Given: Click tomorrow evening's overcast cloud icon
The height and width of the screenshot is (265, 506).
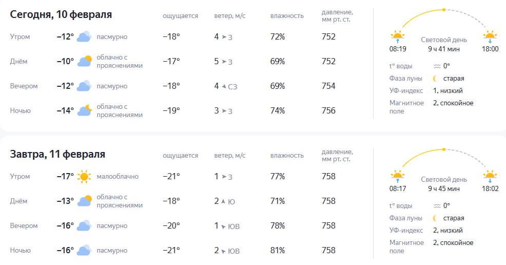Looking at the screenshot, I should (84, 226).
